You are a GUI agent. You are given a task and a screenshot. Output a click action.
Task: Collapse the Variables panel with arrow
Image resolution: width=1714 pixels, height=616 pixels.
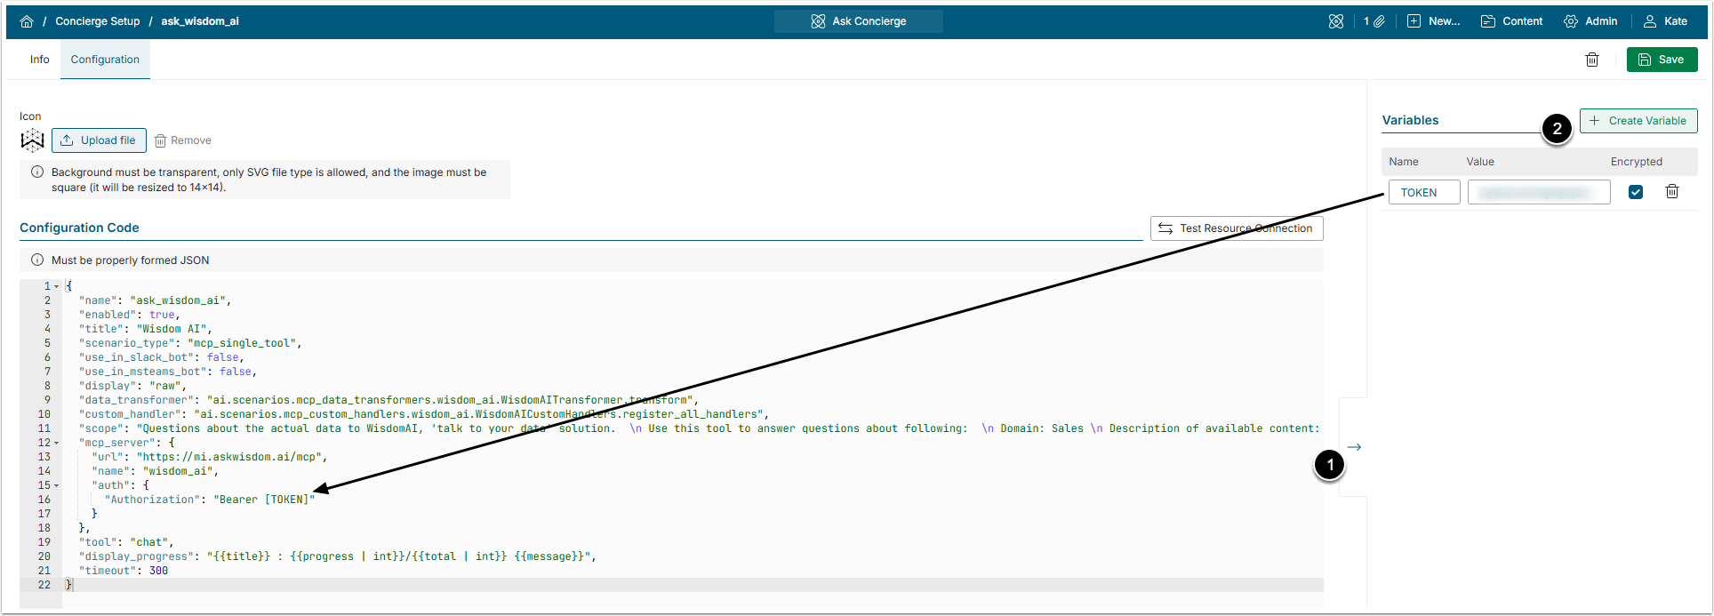click(1353, 447)
